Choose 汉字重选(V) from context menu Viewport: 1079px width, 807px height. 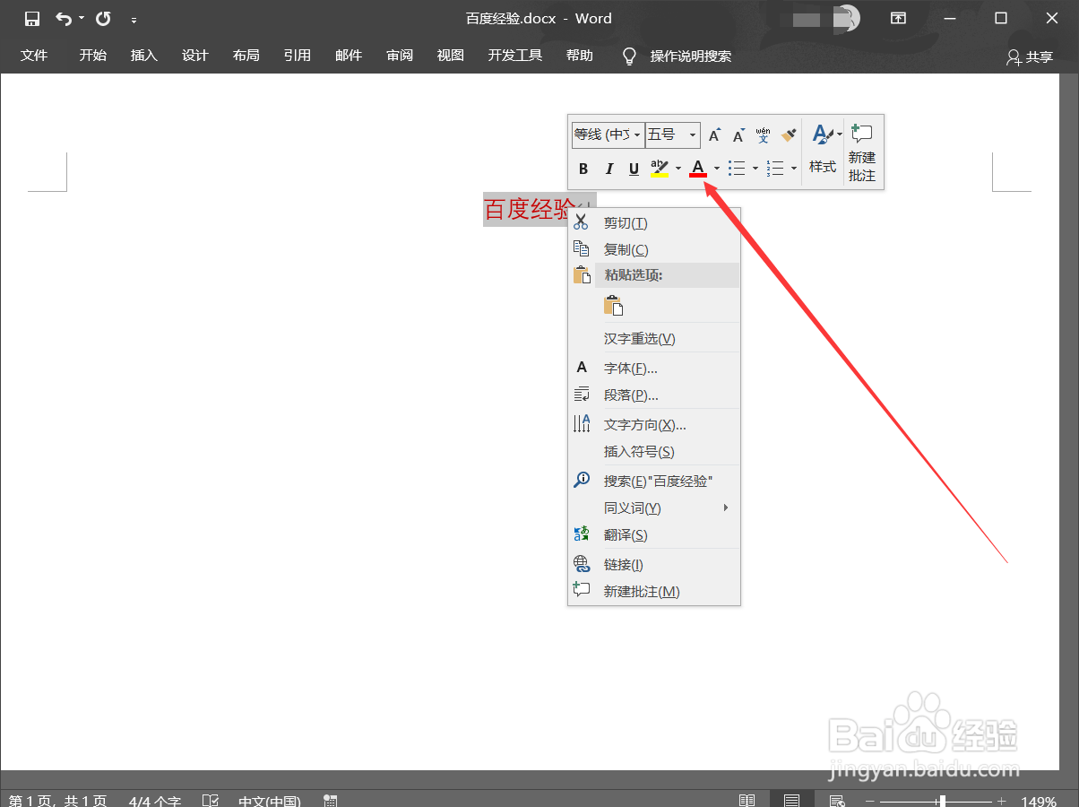point(654,338)
